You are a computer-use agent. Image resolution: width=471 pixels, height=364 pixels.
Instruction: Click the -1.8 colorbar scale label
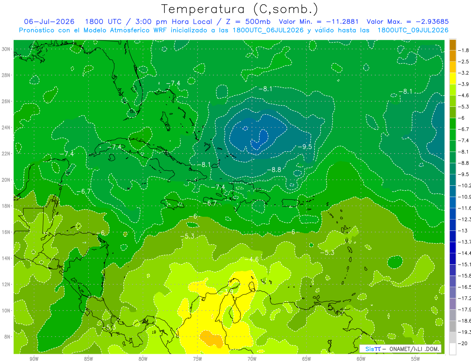(x=464, y=50)
